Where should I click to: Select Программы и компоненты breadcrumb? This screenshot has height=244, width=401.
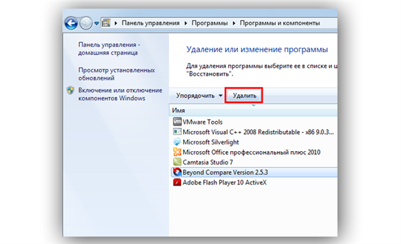pyautogui.click(x=280, y=23)
